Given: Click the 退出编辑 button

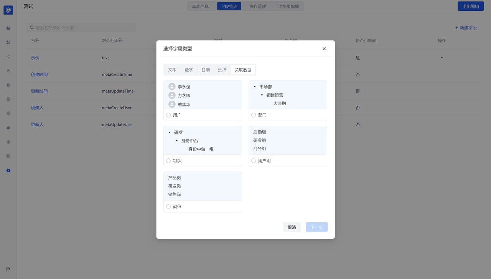Looking at the screenshot, I should click(x=470, y=7).
